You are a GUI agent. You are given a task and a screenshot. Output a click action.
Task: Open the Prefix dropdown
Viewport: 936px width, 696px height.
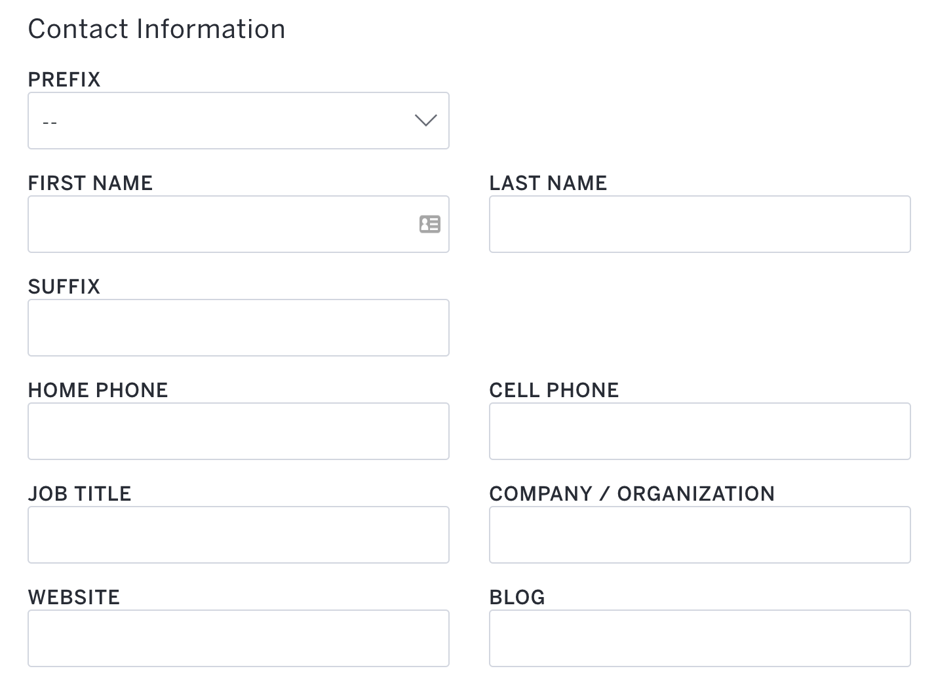point(239,121)
